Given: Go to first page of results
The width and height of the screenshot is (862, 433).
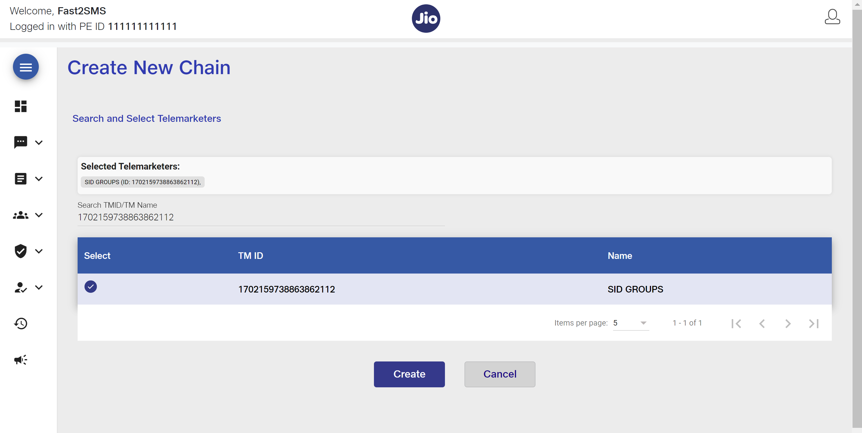Looking at the screenshot, I should 736,324.
